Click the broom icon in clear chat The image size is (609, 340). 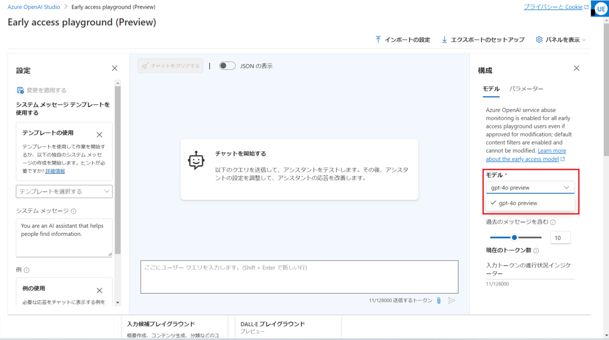click(145, 66)
